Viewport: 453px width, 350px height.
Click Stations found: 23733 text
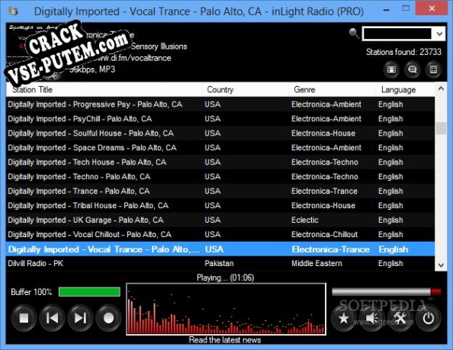pyautogui.click(x=403, y=52)
